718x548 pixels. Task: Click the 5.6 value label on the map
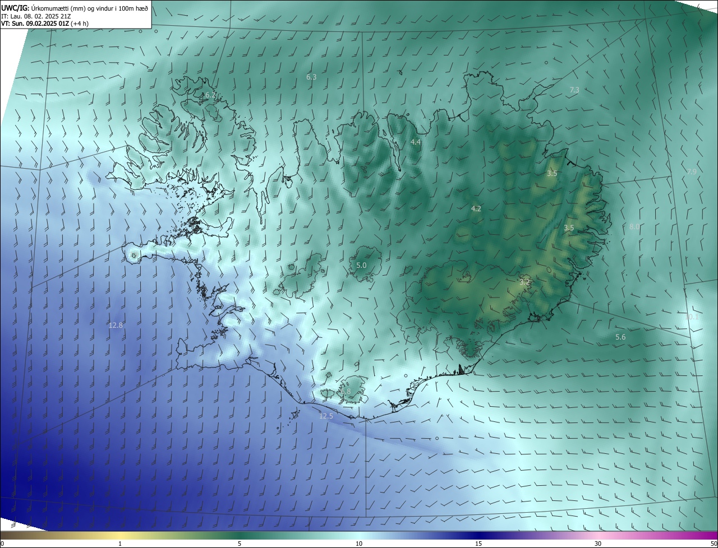[x=620, y=337]
